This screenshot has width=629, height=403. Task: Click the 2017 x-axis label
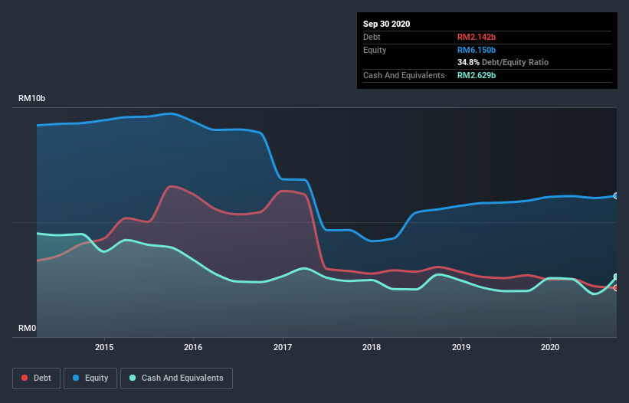(283, 347)
